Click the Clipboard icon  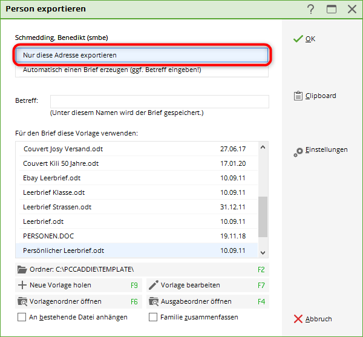[298, 96]
